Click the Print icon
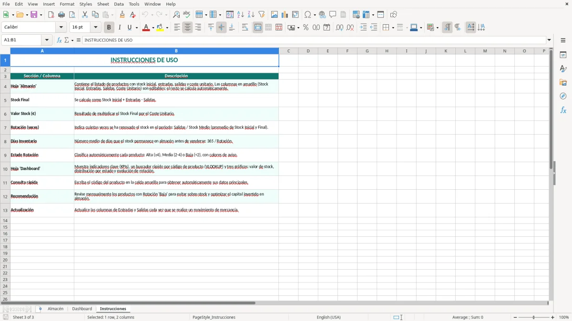The width and height of the screenshot is (572, 321). (x=61, y=15)
